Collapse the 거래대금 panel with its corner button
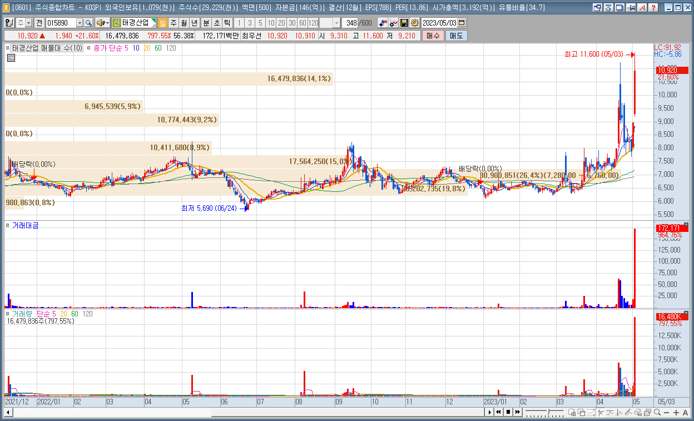The image size is (694, 421). [x=686, y=225]
